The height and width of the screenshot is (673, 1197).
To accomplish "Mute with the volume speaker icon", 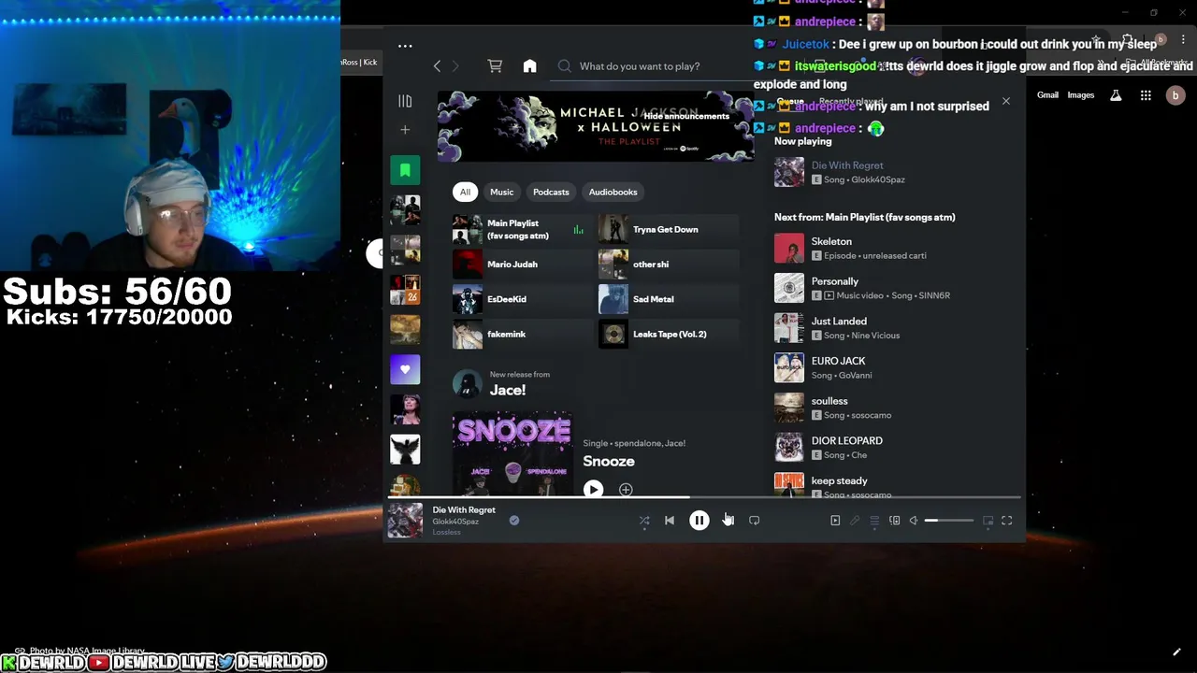I will pos(914,521).
